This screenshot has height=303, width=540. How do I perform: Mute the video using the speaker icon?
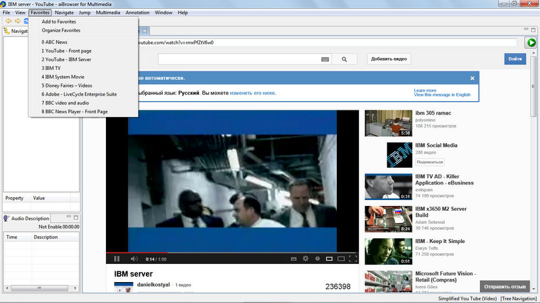(x=134, y=259)
